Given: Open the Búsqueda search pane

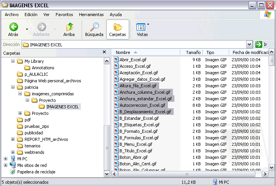Looking at the screenshot, I should (x=94, y=29).
